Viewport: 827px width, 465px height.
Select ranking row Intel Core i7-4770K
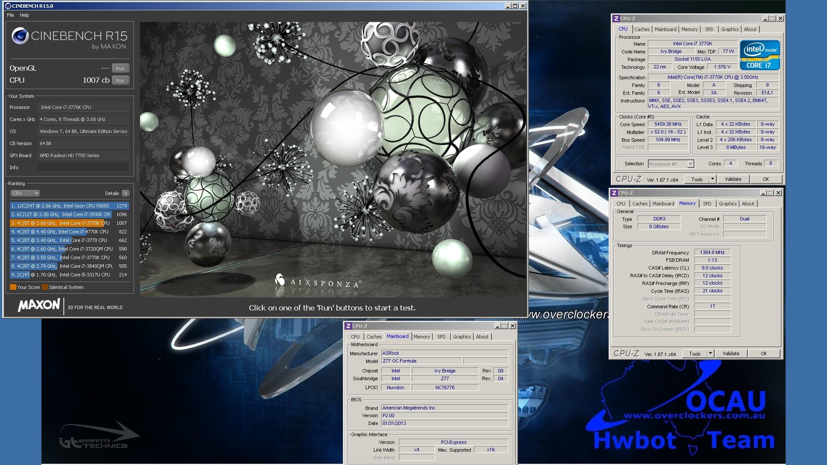click(69, 232)
